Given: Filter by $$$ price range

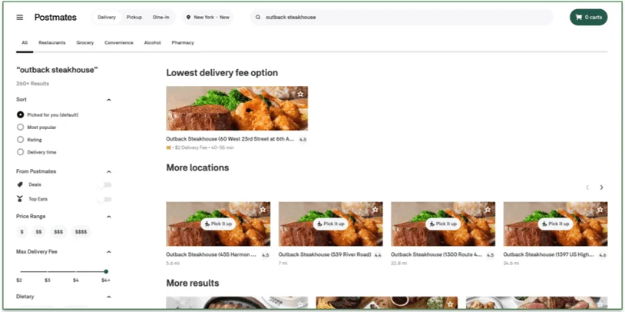Looking at the screenshot, I should (x=58, y=232).
